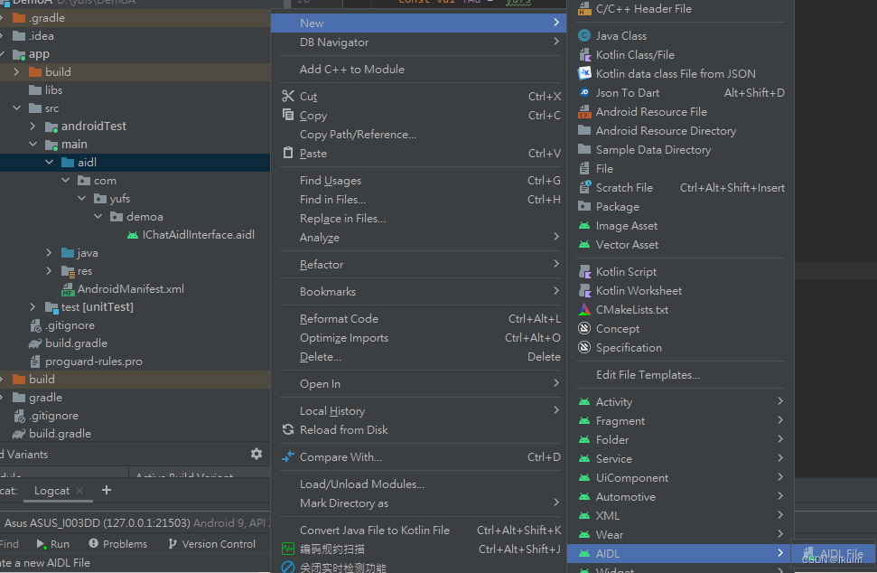This screenshot has width=877, height=573.
Task: Click the CMakeLists.txt triangle icon
Action: coord(584,309)
